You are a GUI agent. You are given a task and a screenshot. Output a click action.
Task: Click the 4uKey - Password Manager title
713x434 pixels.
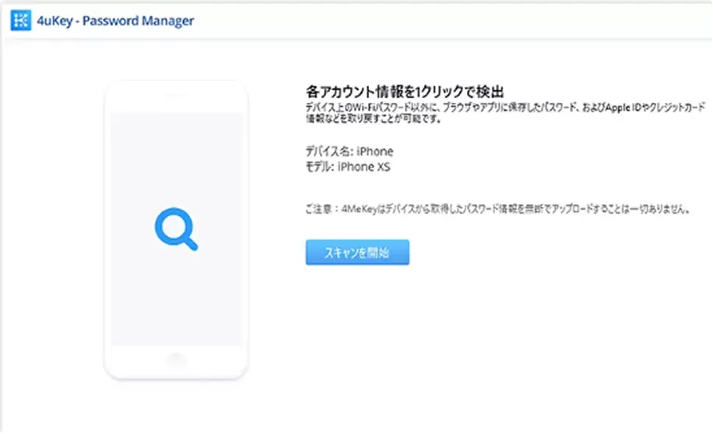click(x=115, y=21)
